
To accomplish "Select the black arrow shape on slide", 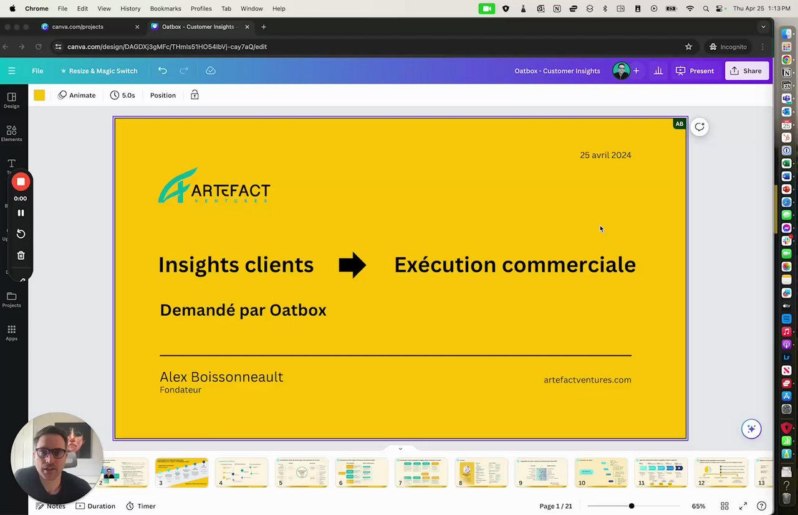I will point(352,265).
